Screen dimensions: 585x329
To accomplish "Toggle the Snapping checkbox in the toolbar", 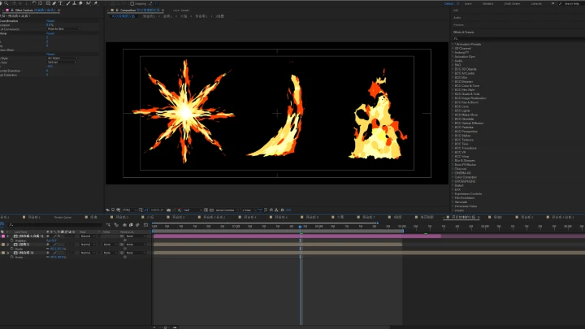I will [x=132, y=4].
